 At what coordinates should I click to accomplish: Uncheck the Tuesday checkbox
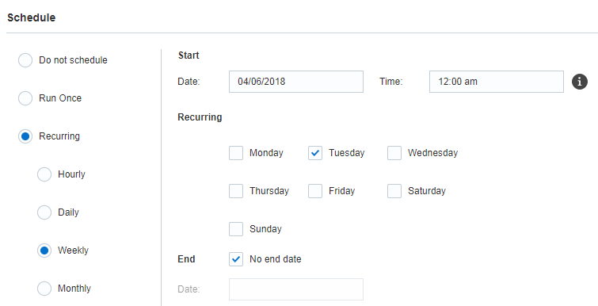(315, 153)
